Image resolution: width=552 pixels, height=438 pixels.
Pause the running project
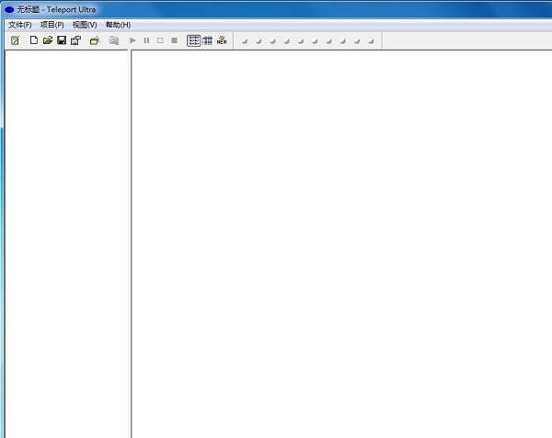click(x=146, y=40)
